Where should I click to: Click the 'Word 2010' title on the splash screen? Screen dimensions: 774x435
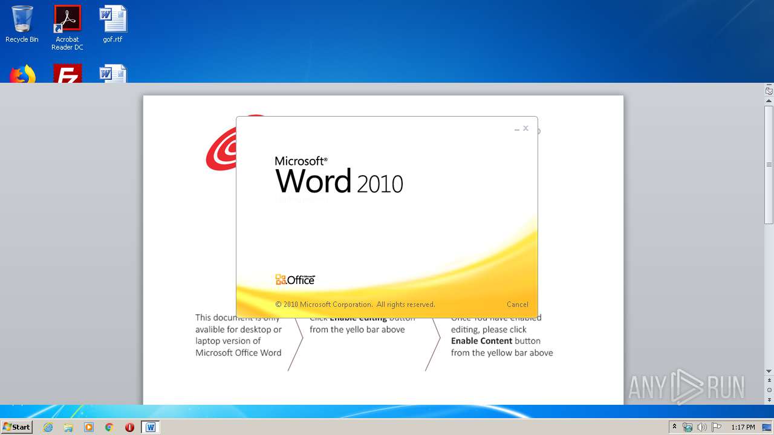[339, 181]
